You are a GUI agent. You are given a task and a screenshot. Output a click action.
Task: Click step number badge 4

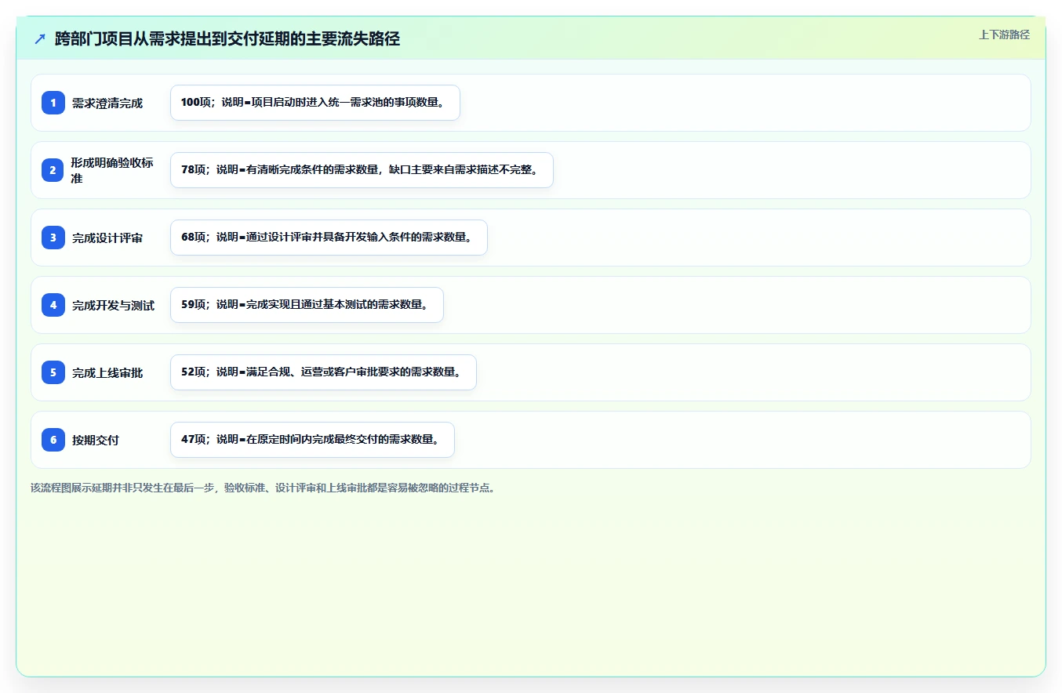(x=53, y=305)
